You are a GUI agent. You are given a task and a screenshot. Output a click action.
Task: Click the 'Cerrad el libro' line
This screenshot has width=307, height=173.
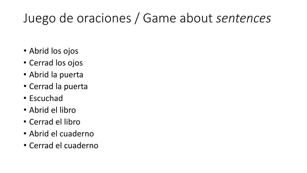55,122
